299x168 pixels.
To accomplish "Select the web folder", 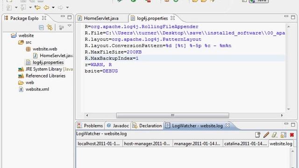I will coord(30,83).
